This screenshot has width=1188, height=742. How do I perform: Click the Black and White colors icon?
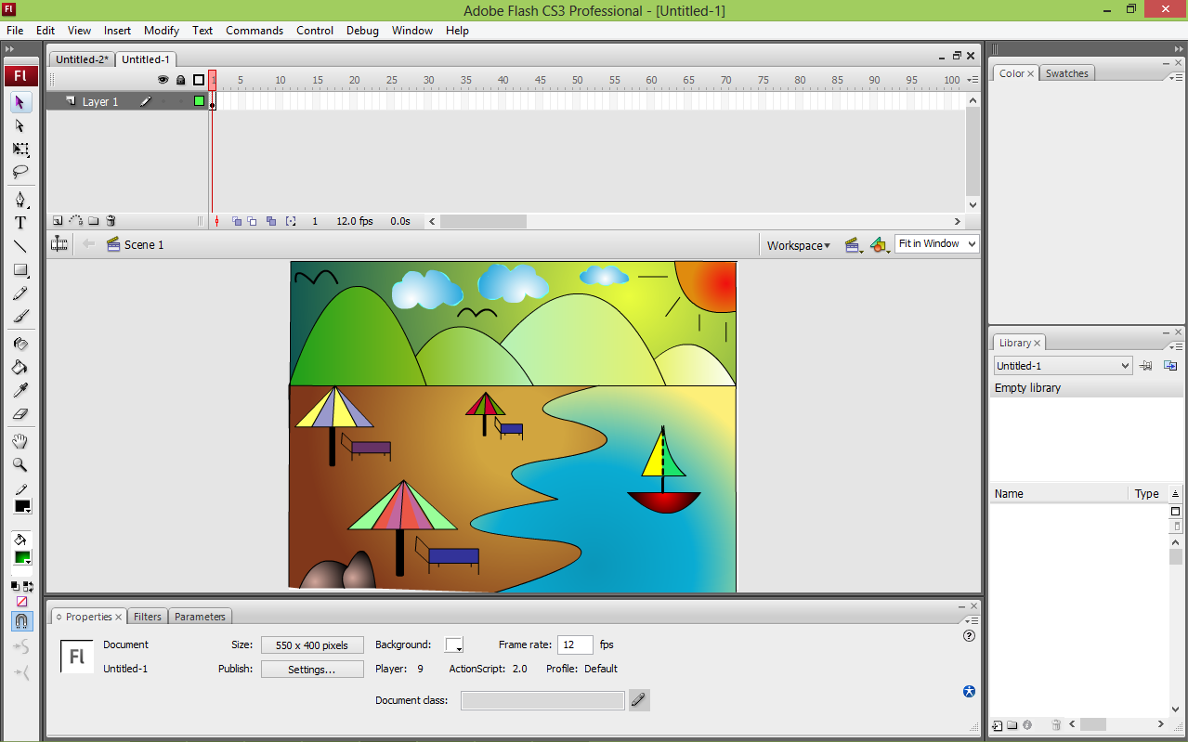pyautogui.click(x=16, y=586)
